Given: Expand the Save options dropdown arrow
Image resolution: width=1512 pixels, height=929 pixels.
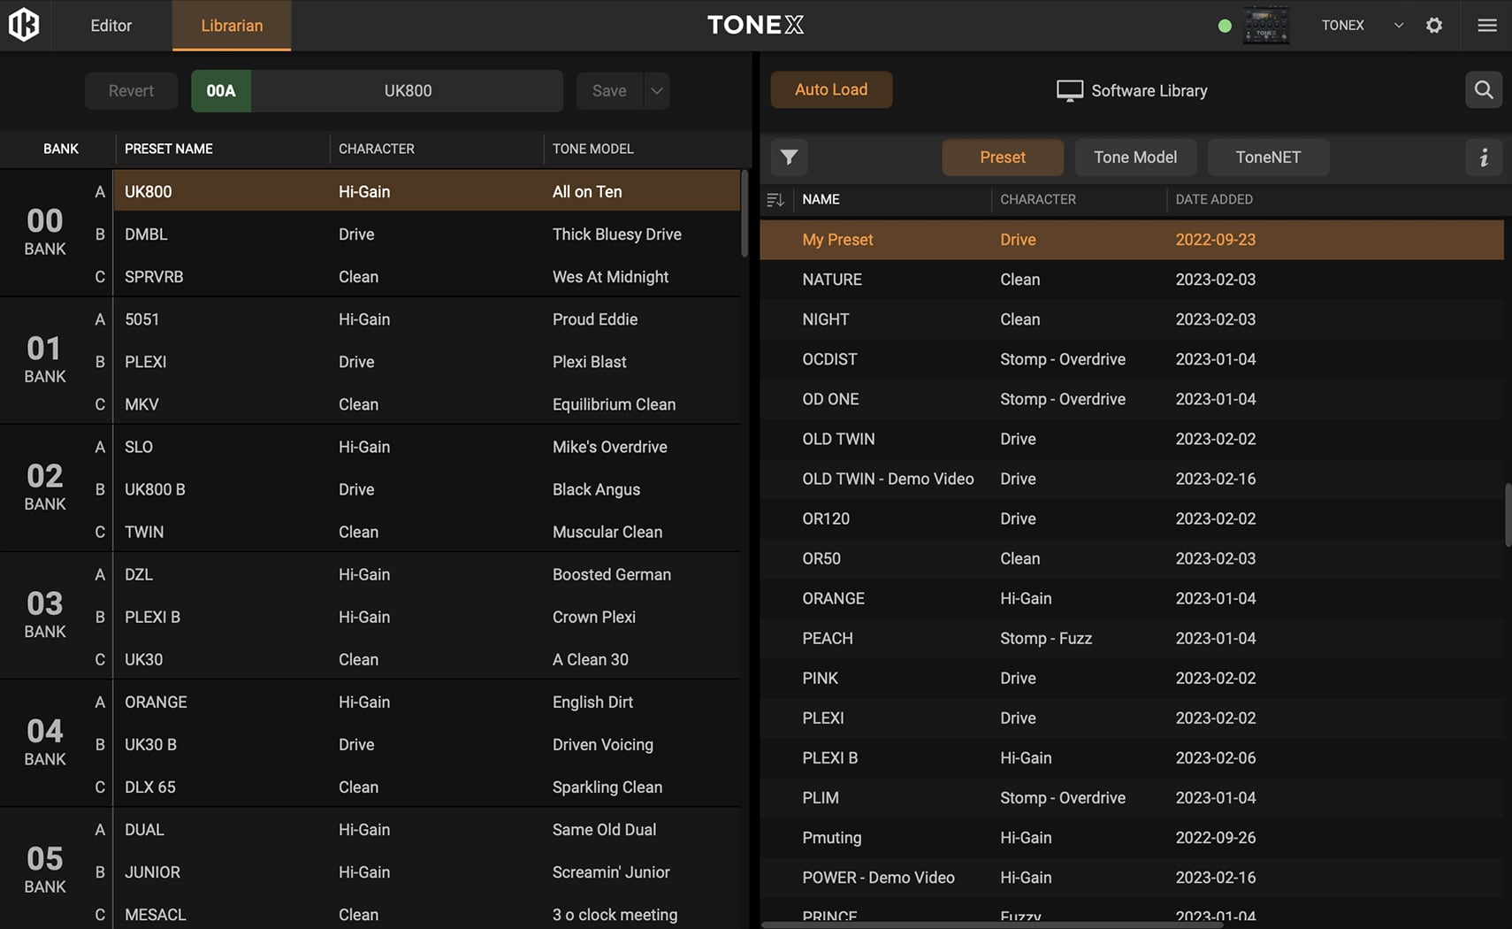Looking at the screenshot, I should click(656, 91).
